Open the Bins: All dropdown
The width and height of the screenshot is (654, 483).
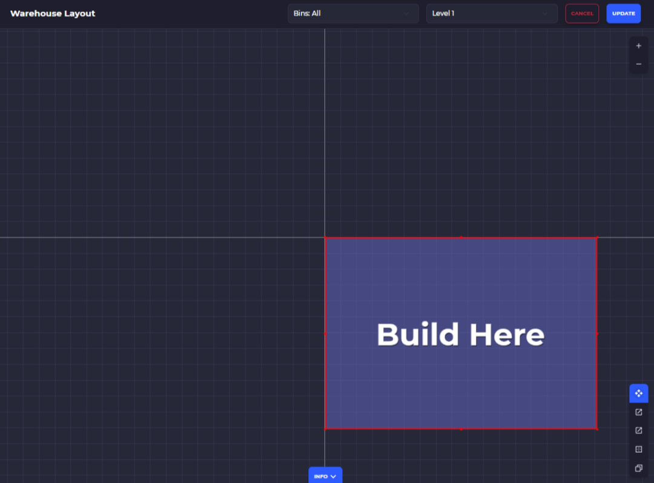click(x=353, y=13)
